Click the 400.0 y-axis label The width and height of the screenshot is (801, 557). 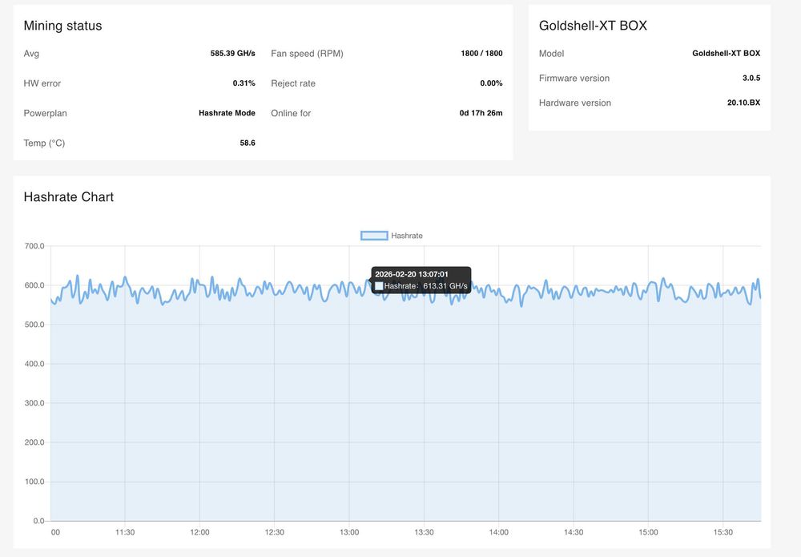pyautogui.click(x=34, y=364)
